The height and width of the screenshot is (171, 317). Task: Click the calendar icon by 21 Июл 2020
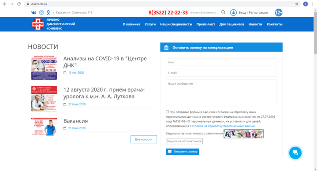pyautogui.click(x=65, y=128)
